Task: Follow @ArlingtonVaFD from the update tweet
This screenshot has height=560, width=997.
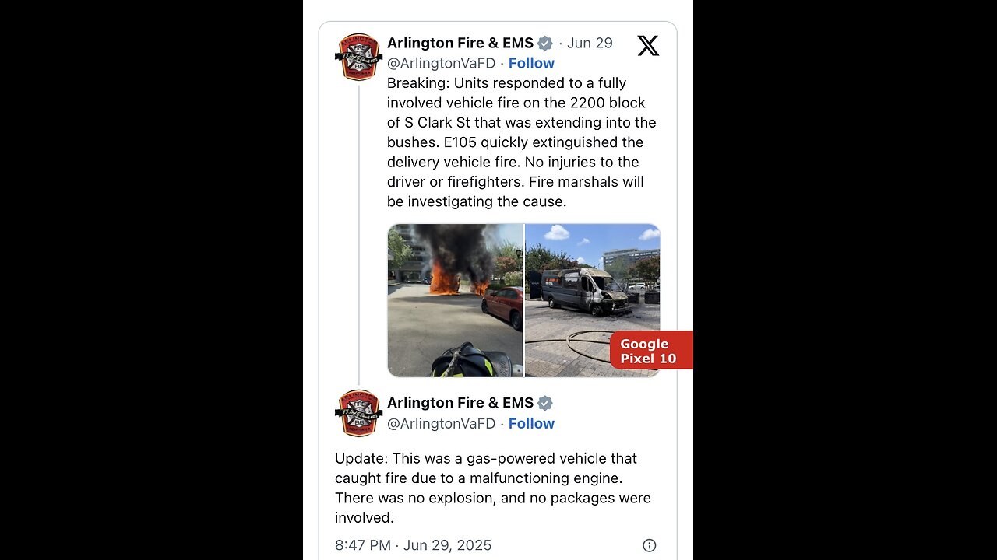Action: (x=531, y=423)
